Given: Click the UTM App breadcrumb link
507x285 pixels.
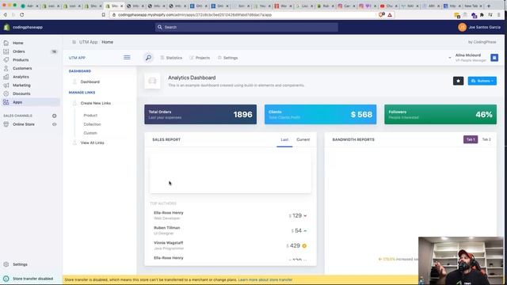Looking at the screenshot, I should 88,42.
